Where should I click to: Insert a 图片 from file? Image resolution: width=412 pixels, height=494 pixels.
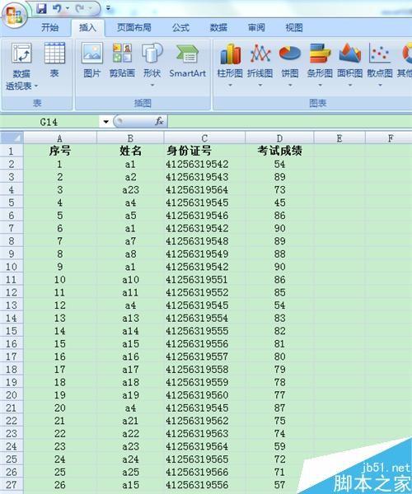[92, 60]
